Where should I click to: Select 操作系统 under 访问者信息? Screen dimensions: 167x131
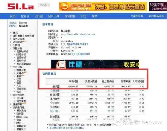21,110
